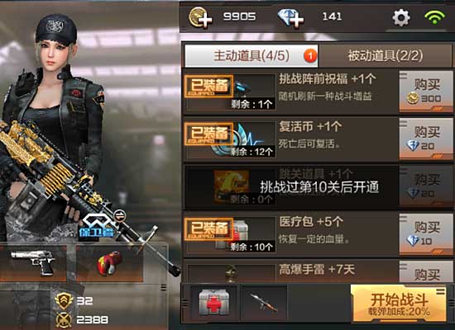Buy 复活币 for 20 diamonds
Screen dimensions: 455x330
(x=426, y=139)
